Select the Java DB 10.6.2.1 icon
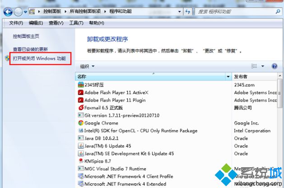Viewport: 284px width, 188px height. [x=81, y=138]
